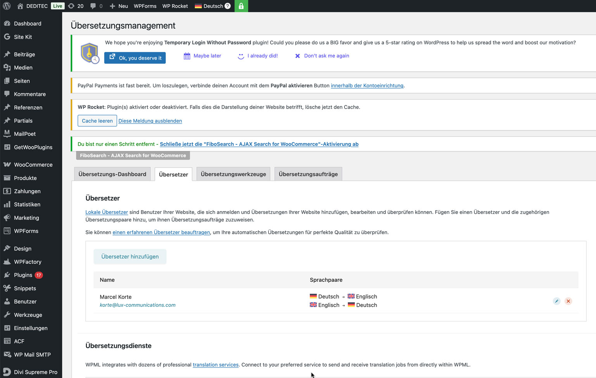
Task: Click the Dashboard sidebar icon
Action: point(7,23)
